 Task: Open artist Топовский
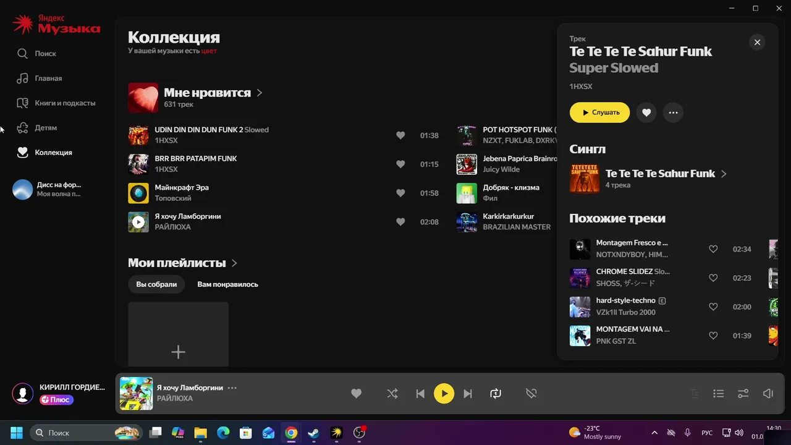[x=172, y=198]
